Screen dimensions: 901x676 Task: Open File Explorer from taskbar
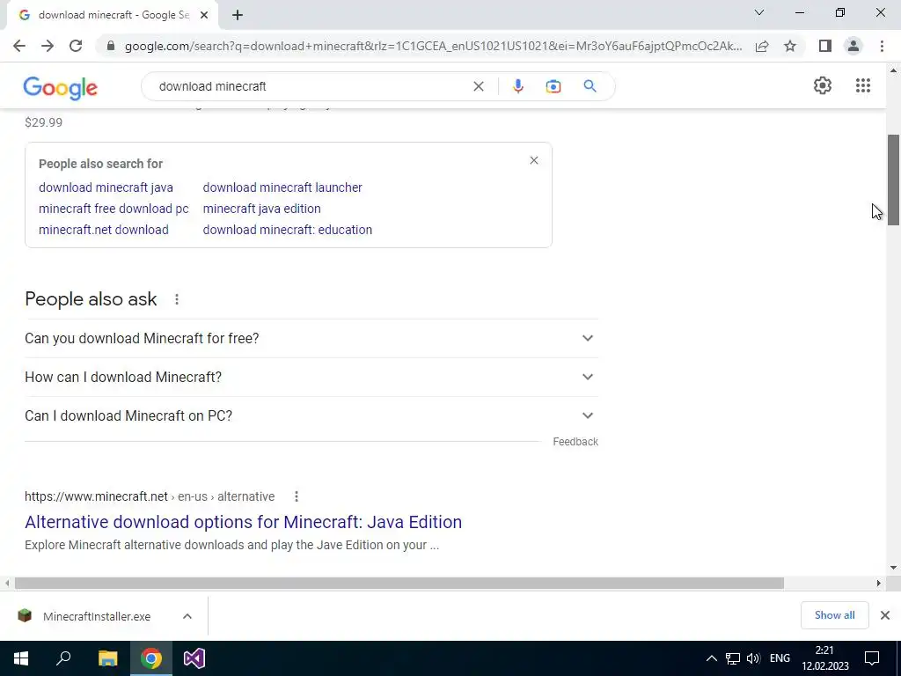pos(108,658)
